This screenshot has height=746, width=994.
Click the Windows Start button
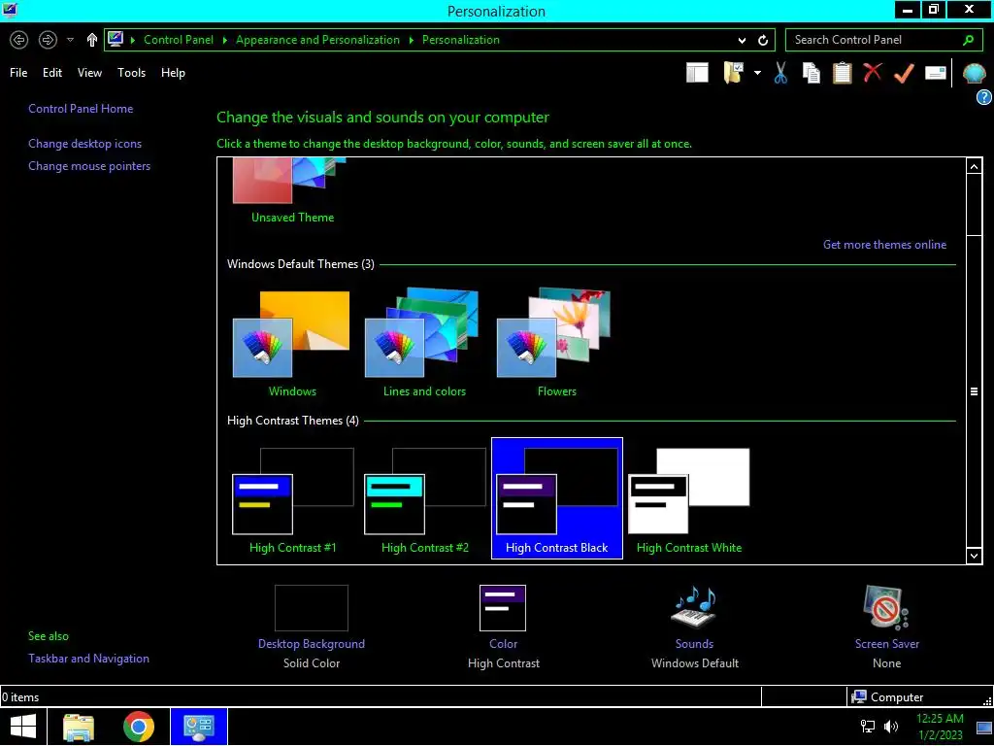(x=23, y=727)
